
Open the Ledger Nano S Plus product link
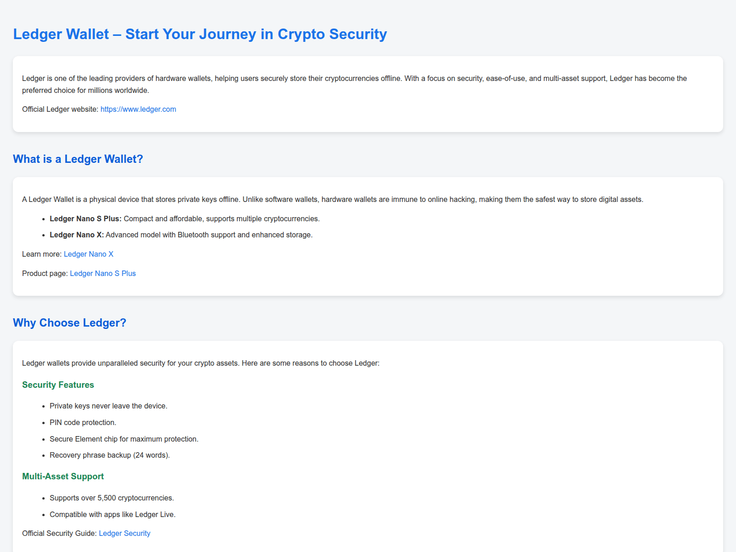(103, 274)
